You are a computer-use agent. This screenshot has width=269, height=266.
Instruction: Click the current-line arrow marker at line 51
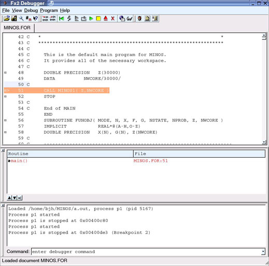click(x=7, y=90)
